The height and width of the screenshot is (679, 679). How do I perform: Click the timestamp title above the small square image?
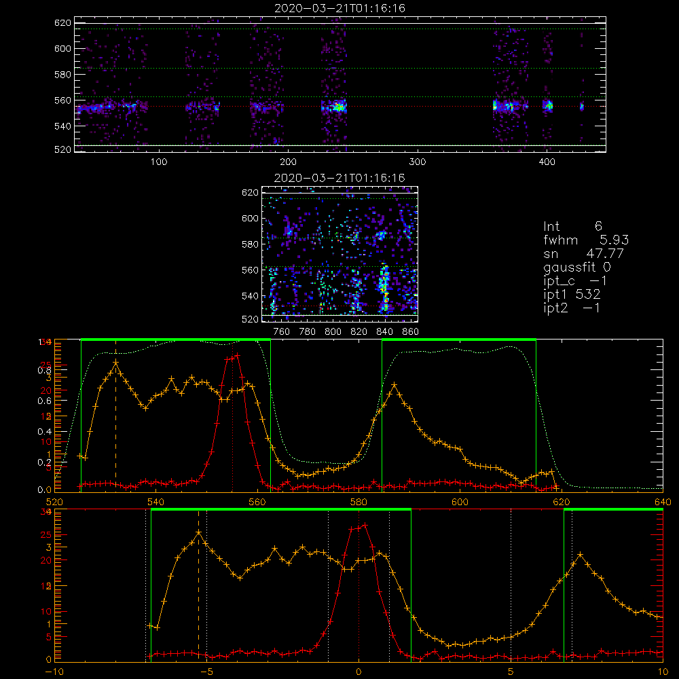pyautogui.click(x=339, y=178)
